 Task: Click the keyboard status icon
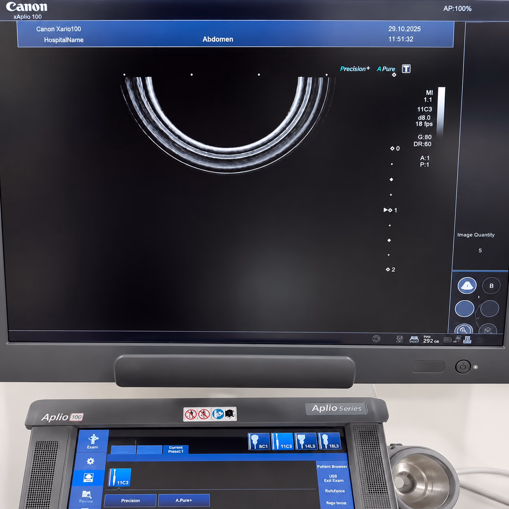coord(447,340)
